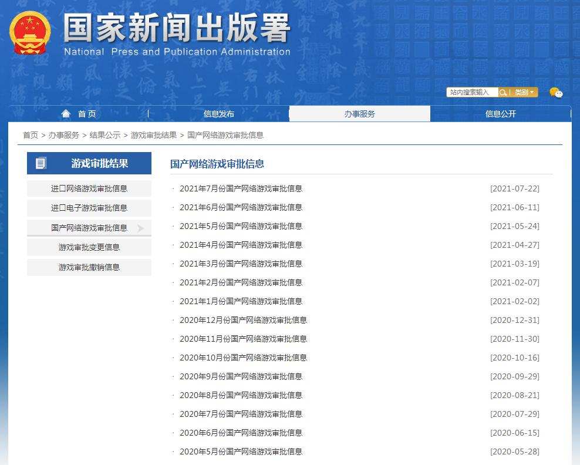This screenshot has width=580, height=465.
Task: Open 2021年1月份国产网络游戏审批信息
Action: (x=241, y=302)
